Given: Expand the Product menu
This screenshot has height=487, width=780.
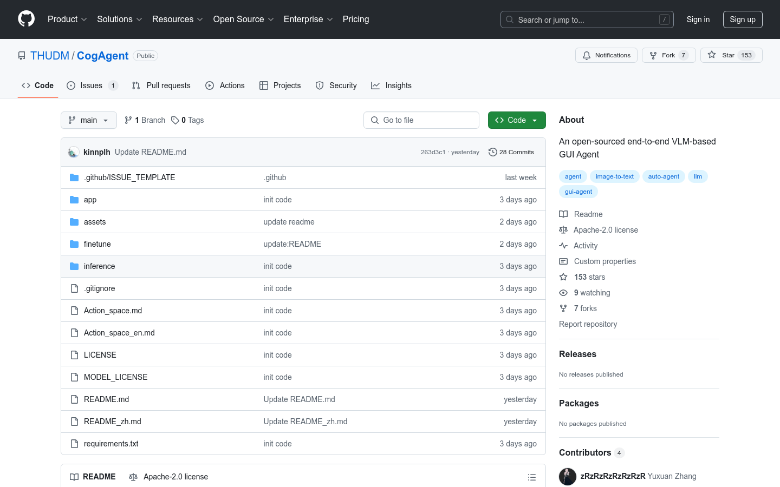Looking at the screenshot, I should [x=67, y=19].
